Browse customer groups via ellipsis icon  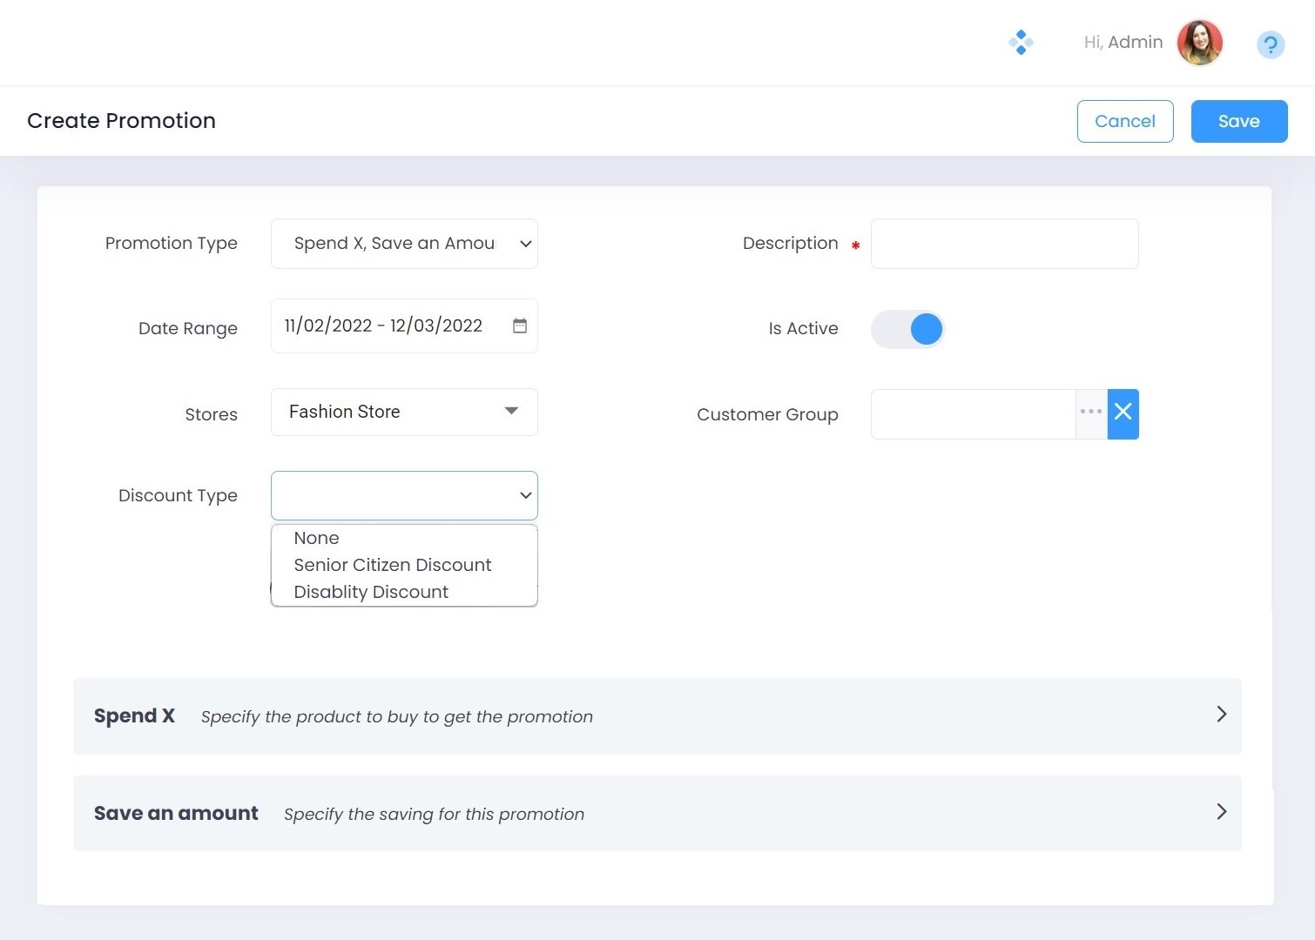click(1091, 414)
